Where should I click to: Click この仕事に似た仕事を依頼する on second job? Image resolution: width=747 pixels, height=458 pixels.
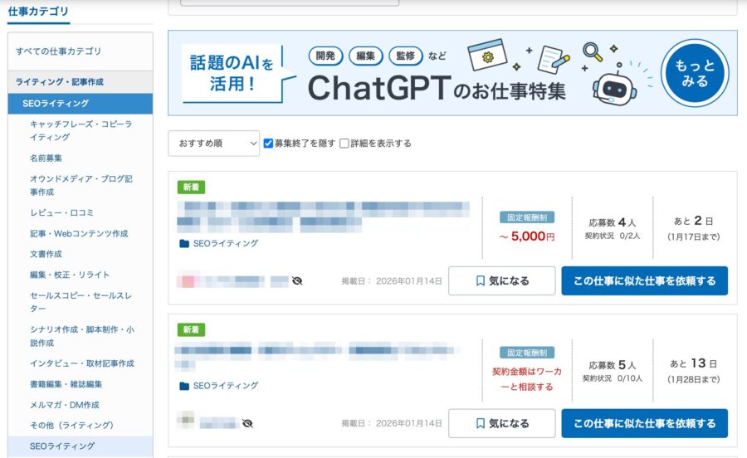click(x=644, y=423)
